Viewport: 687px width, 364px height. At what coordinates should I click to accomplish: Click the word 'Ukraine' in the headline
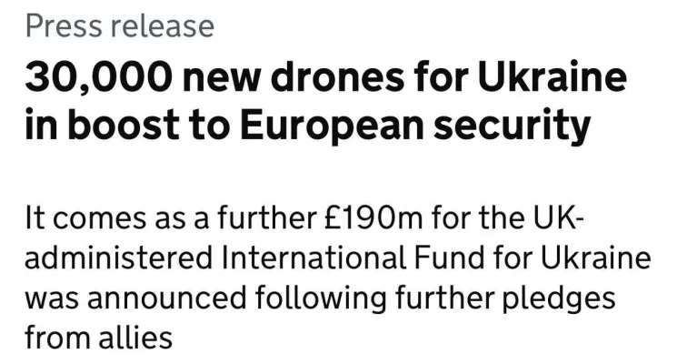(553, 78)
